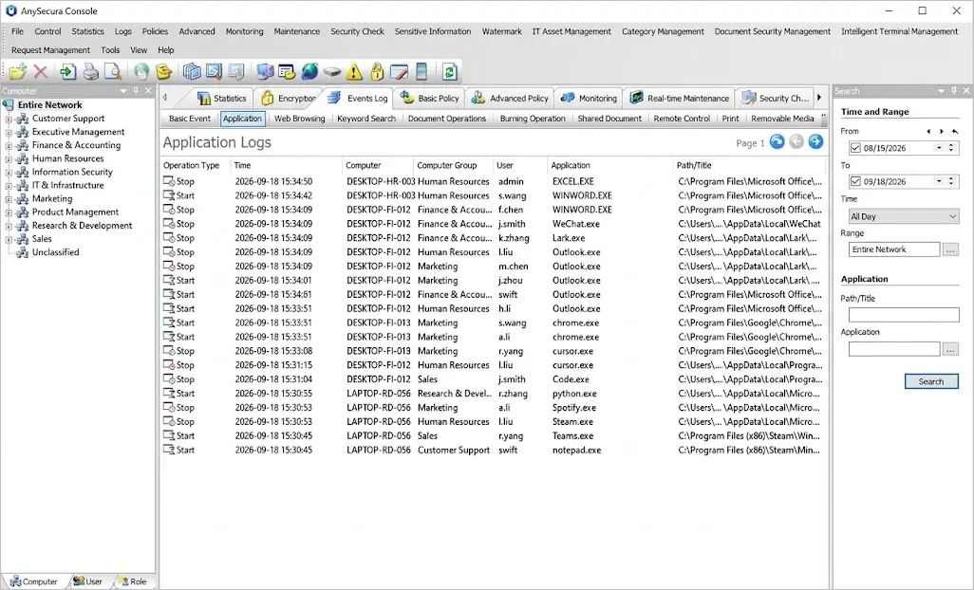Expand the Finance & Accounting tree node
The image size is (974, 590).
pos(9,145)
